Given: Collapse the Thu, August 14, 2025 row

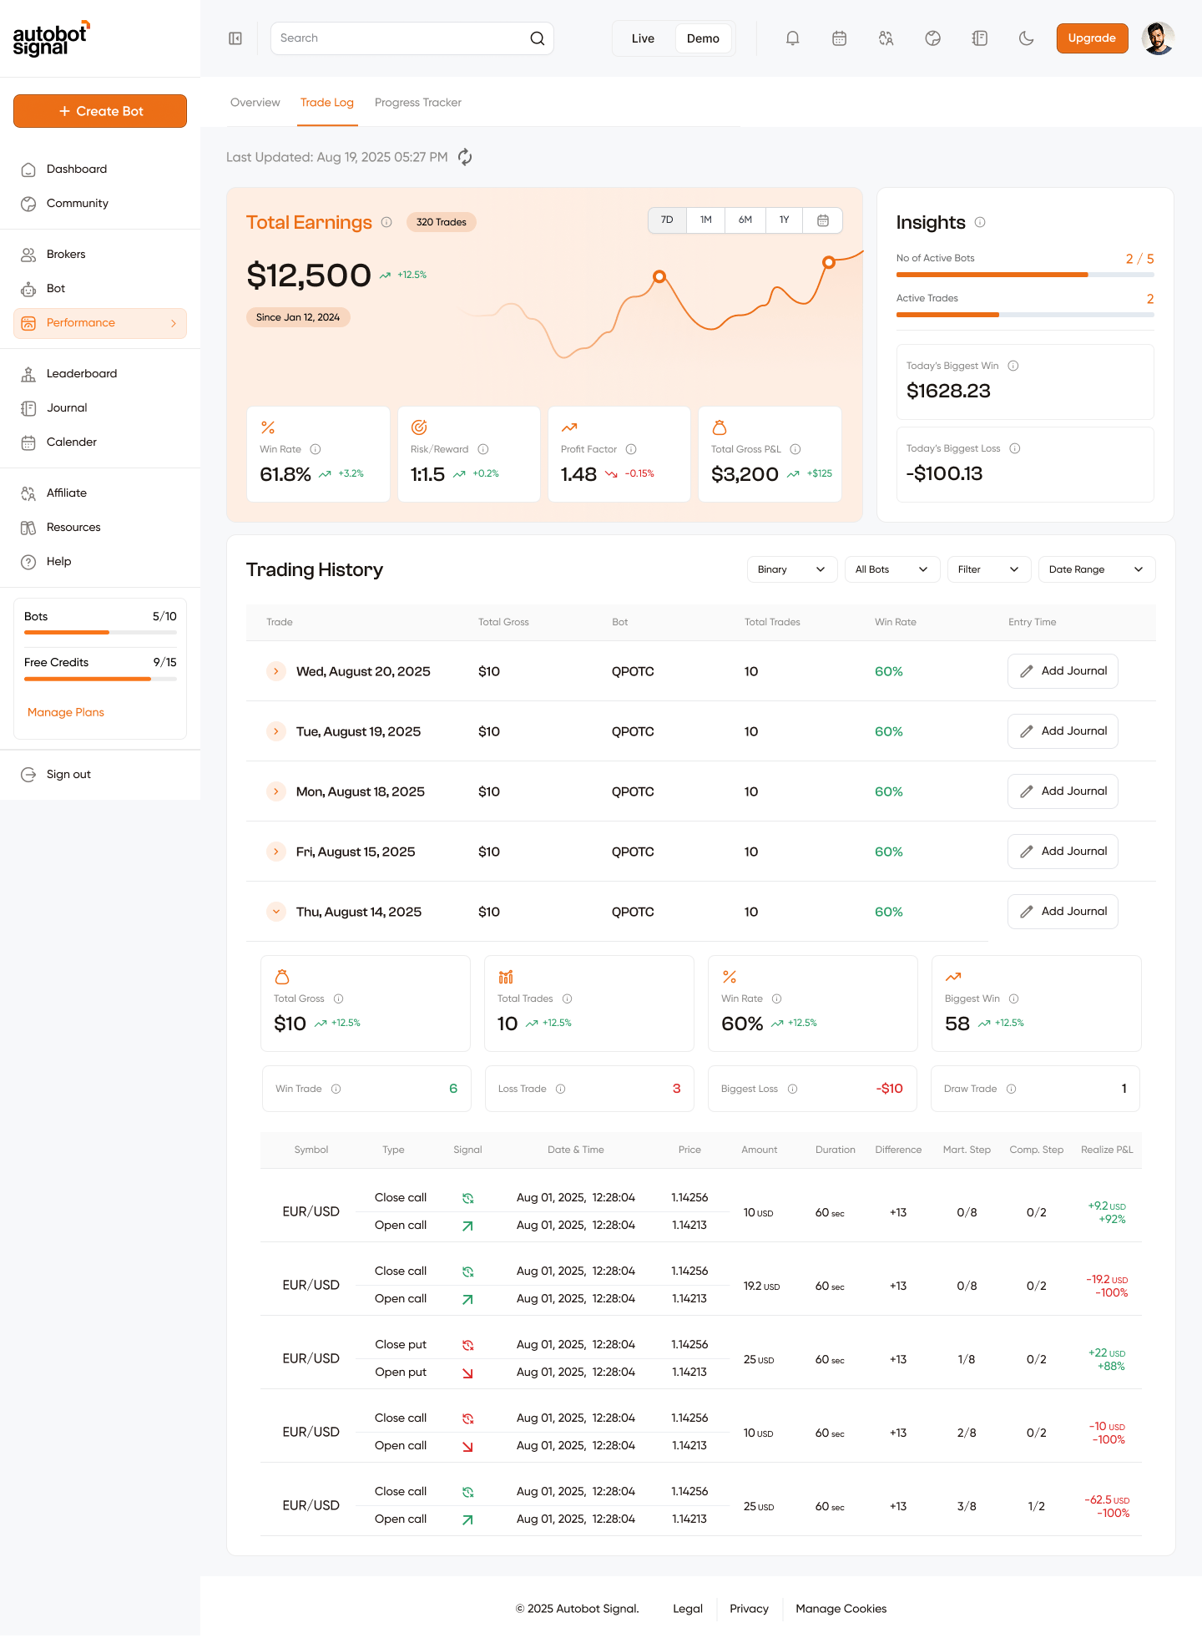Looking at the screenshot, I should point(276,912).
